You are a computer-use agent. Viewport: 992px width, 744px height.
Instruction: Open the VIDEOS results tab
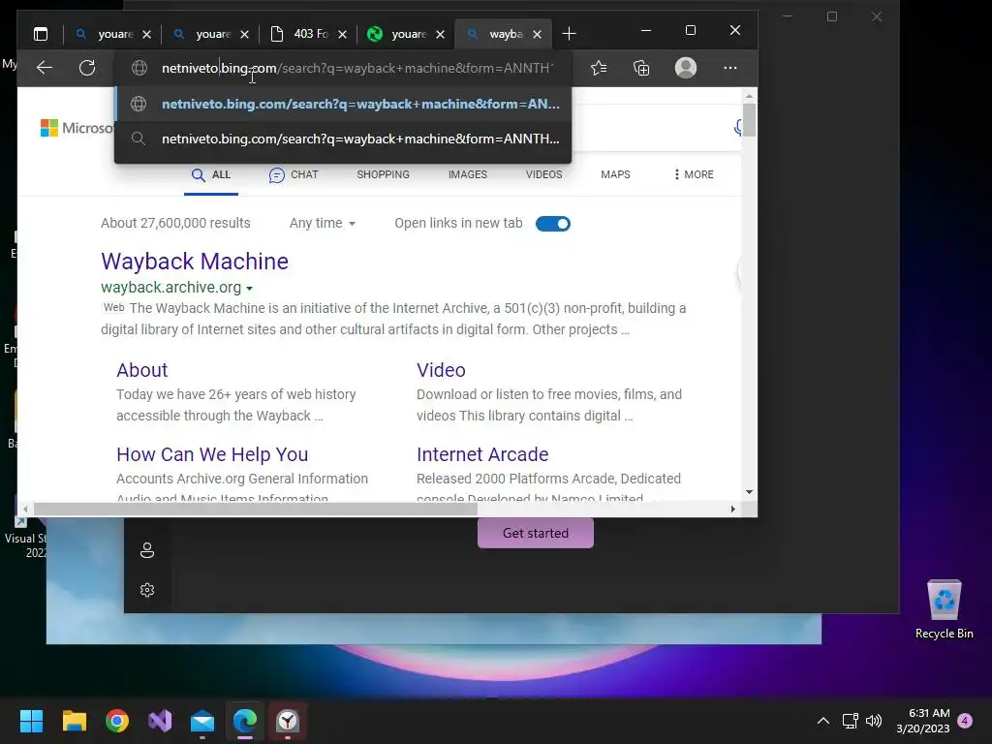(543, 174)
